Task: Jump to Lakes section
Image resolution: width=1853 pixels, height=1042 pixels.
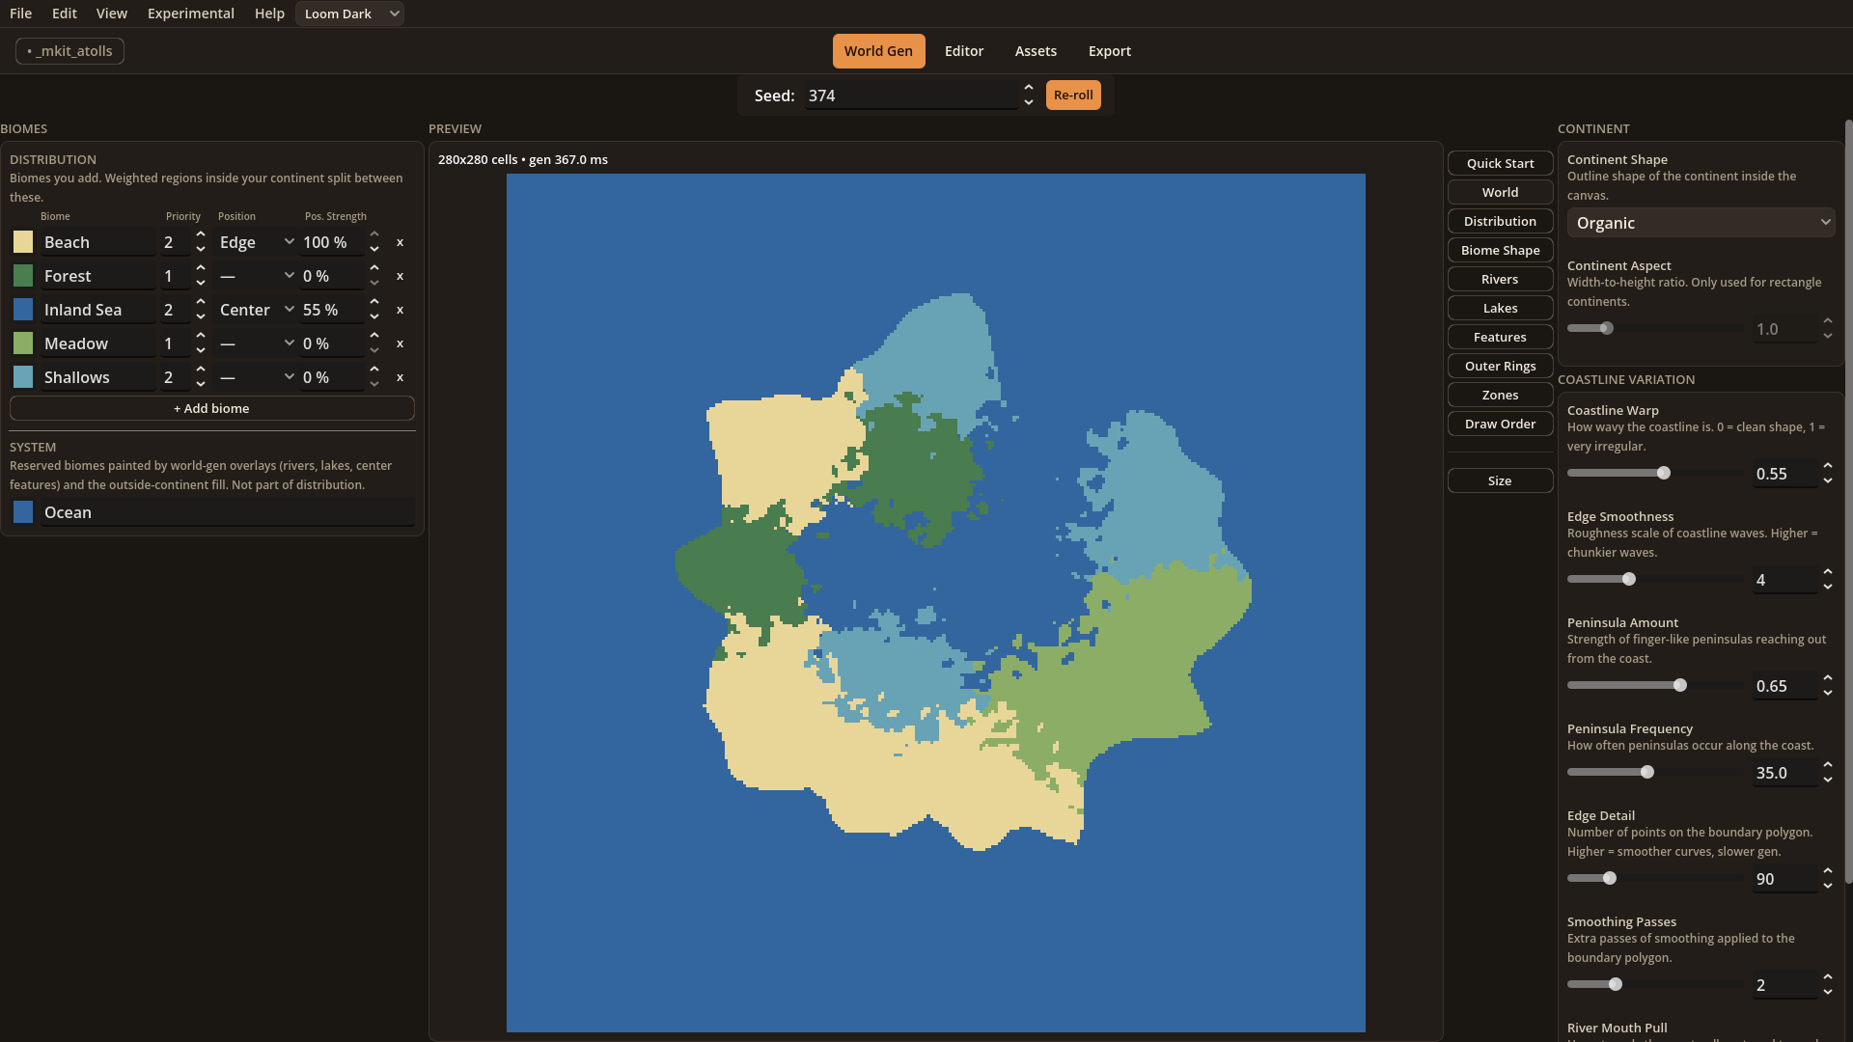Action: [x=1500, y=308]
